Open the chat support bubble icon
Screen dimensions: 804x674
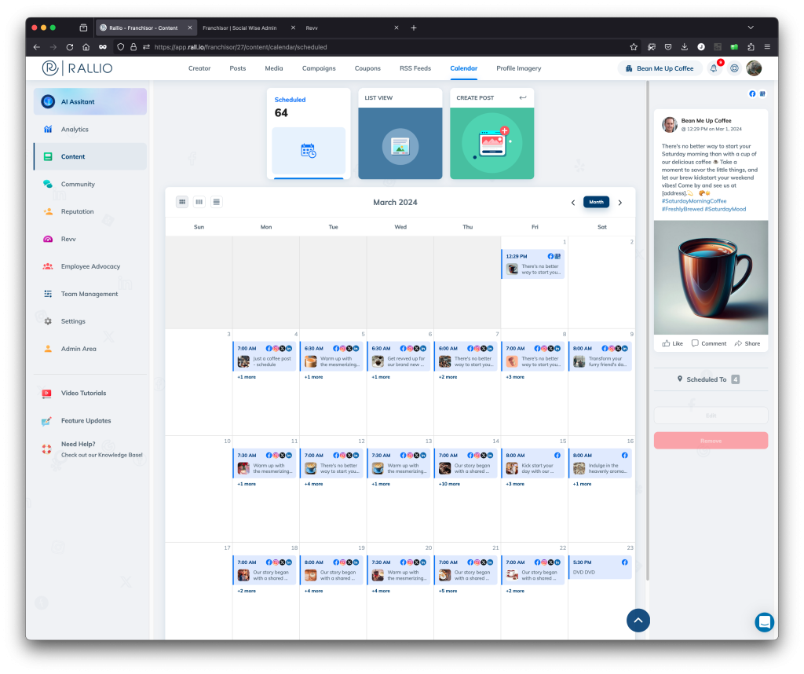(764, 621)
